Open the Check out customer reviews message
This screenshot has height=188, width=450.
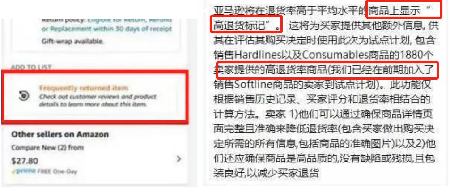98,100
